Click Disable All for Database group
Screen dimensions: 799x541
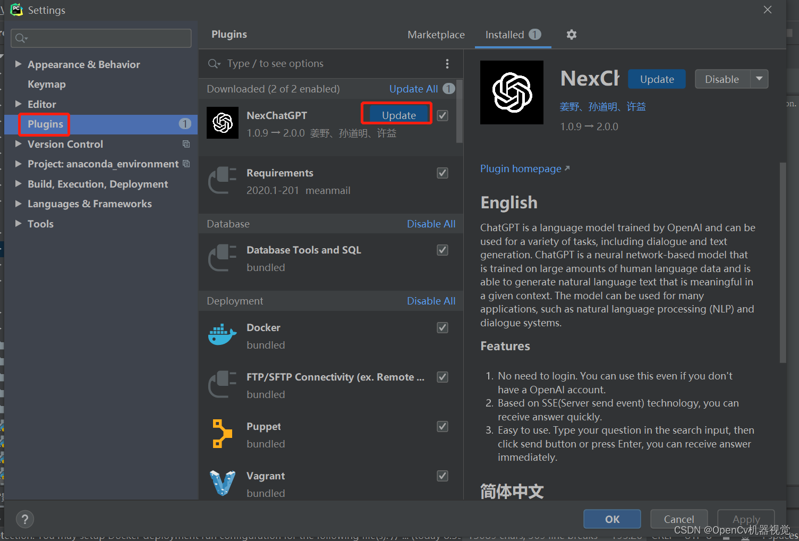coord(431,224)
